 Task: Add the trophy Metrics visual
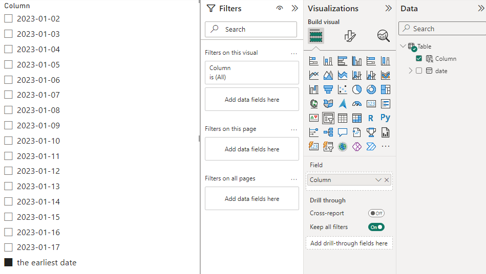click(x=371, y=132)
